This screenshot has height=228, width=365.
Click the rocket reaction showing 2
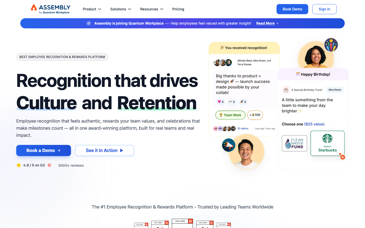[243, 102]
